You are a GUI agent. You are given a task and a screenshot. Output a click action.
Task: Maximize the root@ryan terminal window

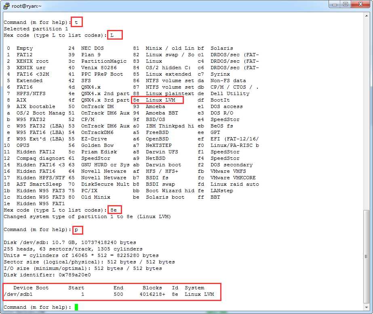click(x=346, y=4)
